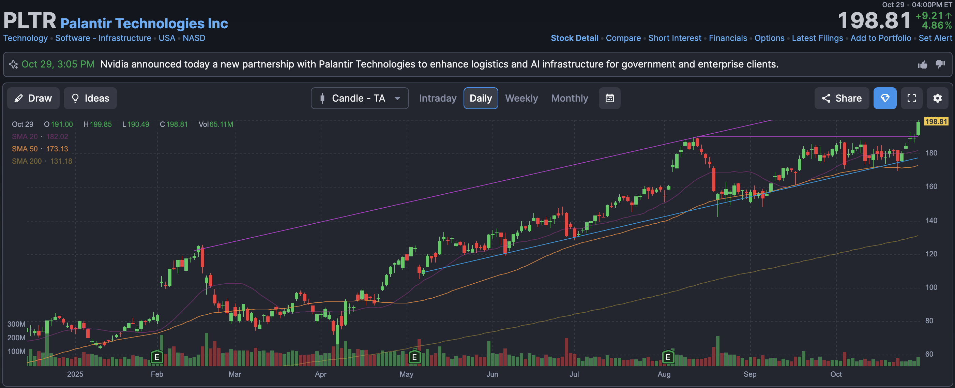Click the thumbs up icon on news

[x=922, y=64]
